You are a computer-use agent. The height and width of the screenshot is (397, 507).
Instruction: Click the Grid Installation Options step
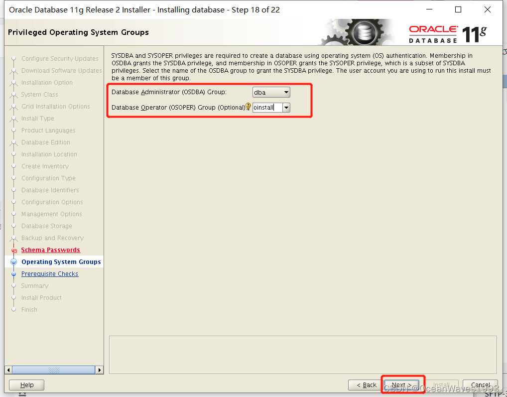56,107
